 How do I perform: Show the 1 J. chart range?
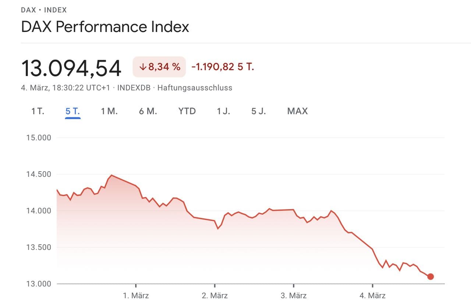[x=223, y=111]
